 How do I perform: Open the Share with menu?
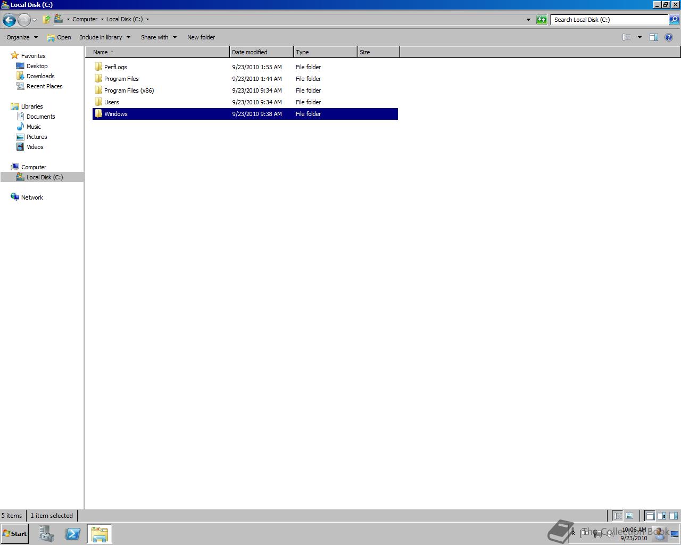159,37
